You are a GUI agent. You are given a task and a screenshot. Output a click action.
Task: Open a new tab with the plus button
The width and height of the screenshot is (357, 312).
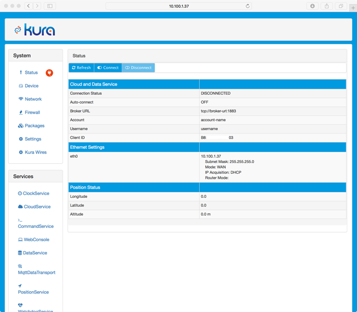click(x=353, y=8)
